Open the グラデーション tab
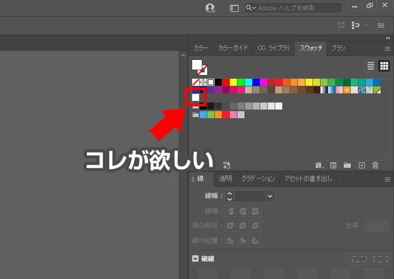 257,179
